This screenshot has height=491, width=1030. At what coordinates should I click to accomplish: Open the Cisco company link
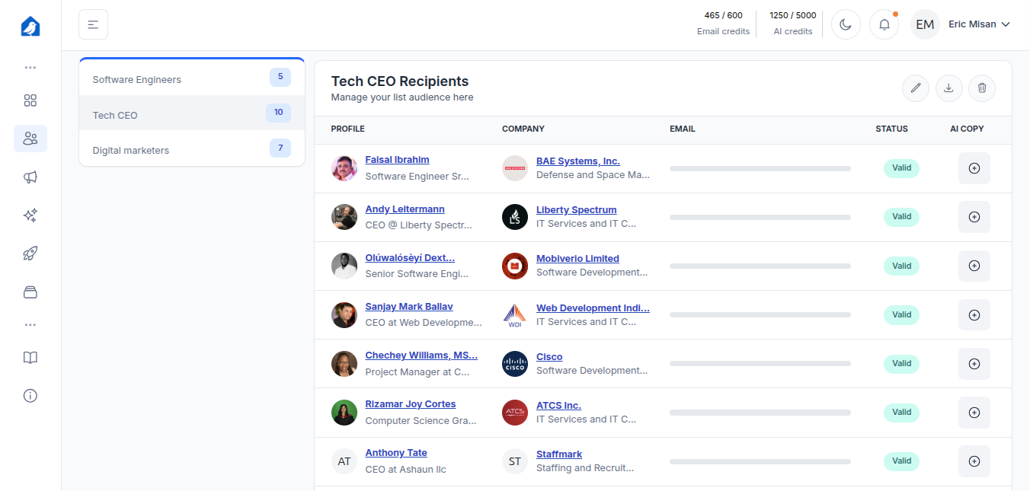click(x=549, y=357)
